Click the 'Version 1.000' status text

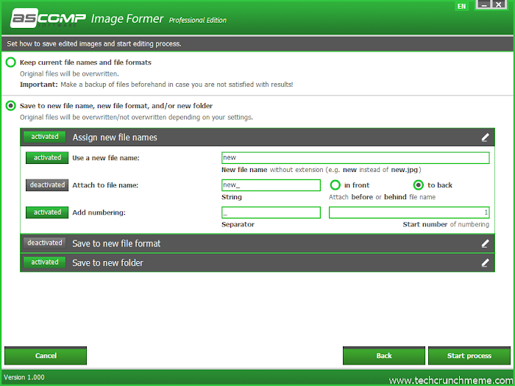24,377
